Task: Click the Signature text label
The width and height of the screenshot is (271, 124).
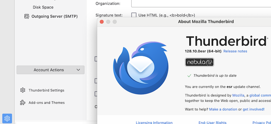Action: pos(109,15)
